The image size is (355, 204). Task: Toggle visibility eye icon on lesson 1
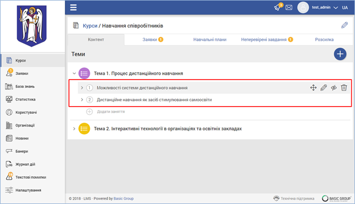(334, 87)
